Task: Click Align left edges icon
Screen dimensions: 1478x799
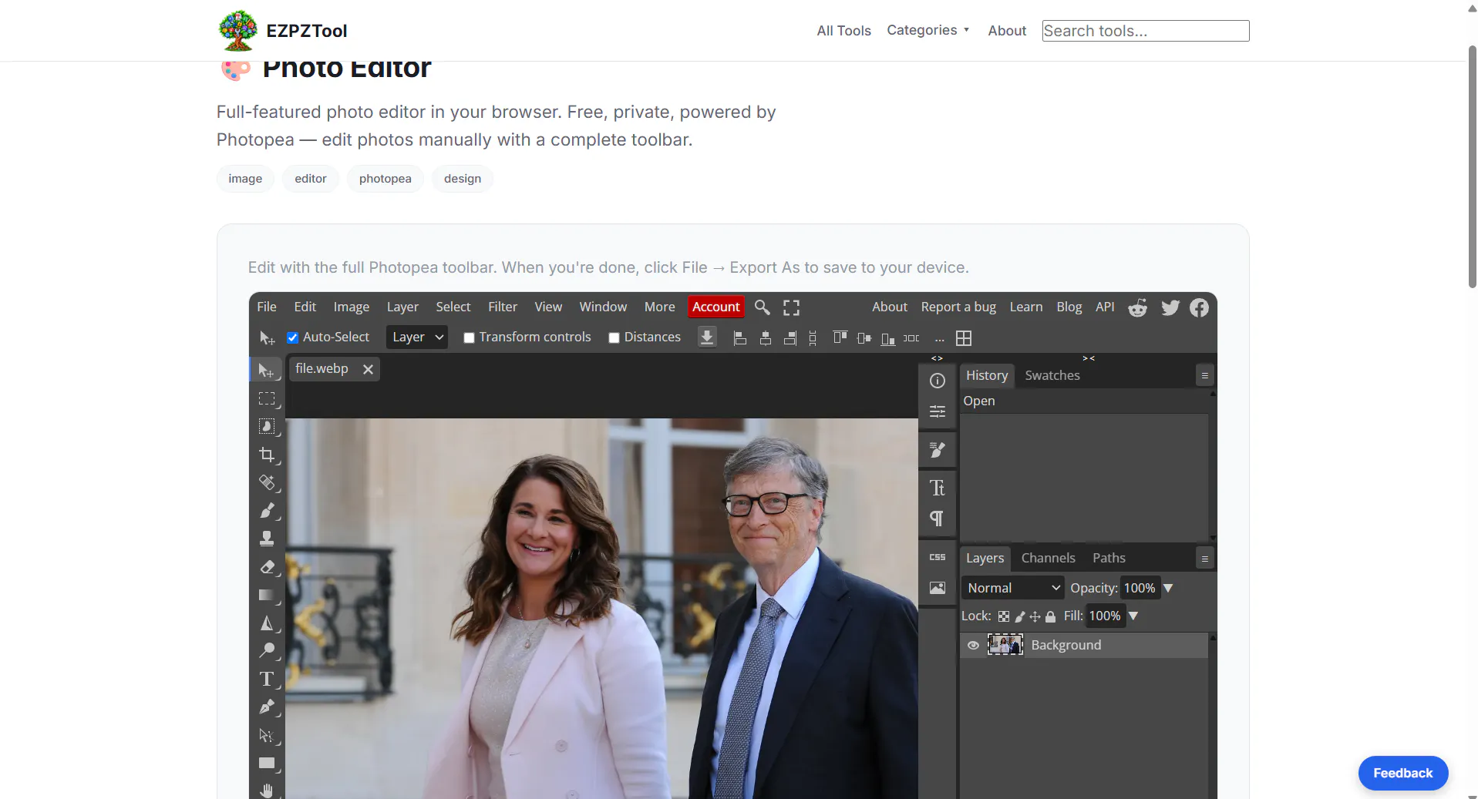Action: pos(740,338)
